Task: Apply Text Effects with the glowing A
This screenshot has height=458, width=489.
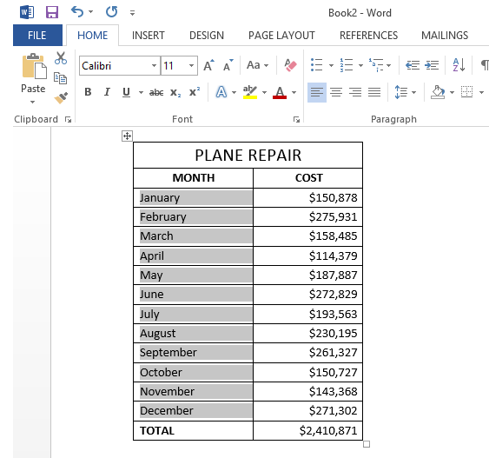Action: pos(221,92)
